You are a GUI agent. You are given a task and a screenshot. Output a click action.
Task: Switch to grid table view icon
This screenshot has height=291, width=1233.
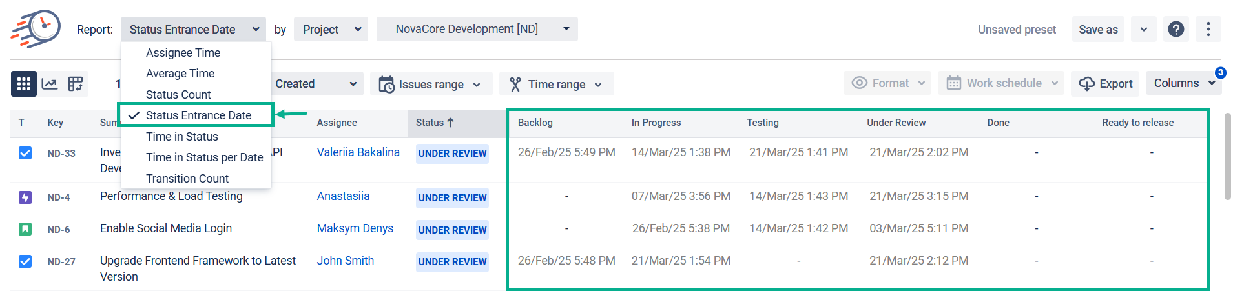pos(24,84)
